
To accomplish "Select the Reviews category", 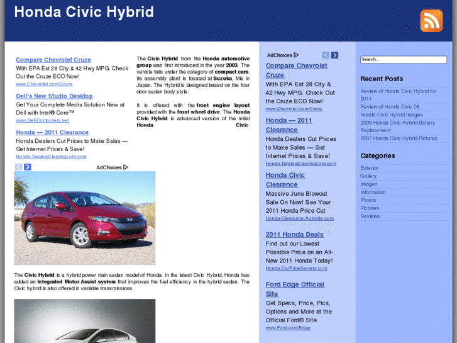I will click(370, 216).
